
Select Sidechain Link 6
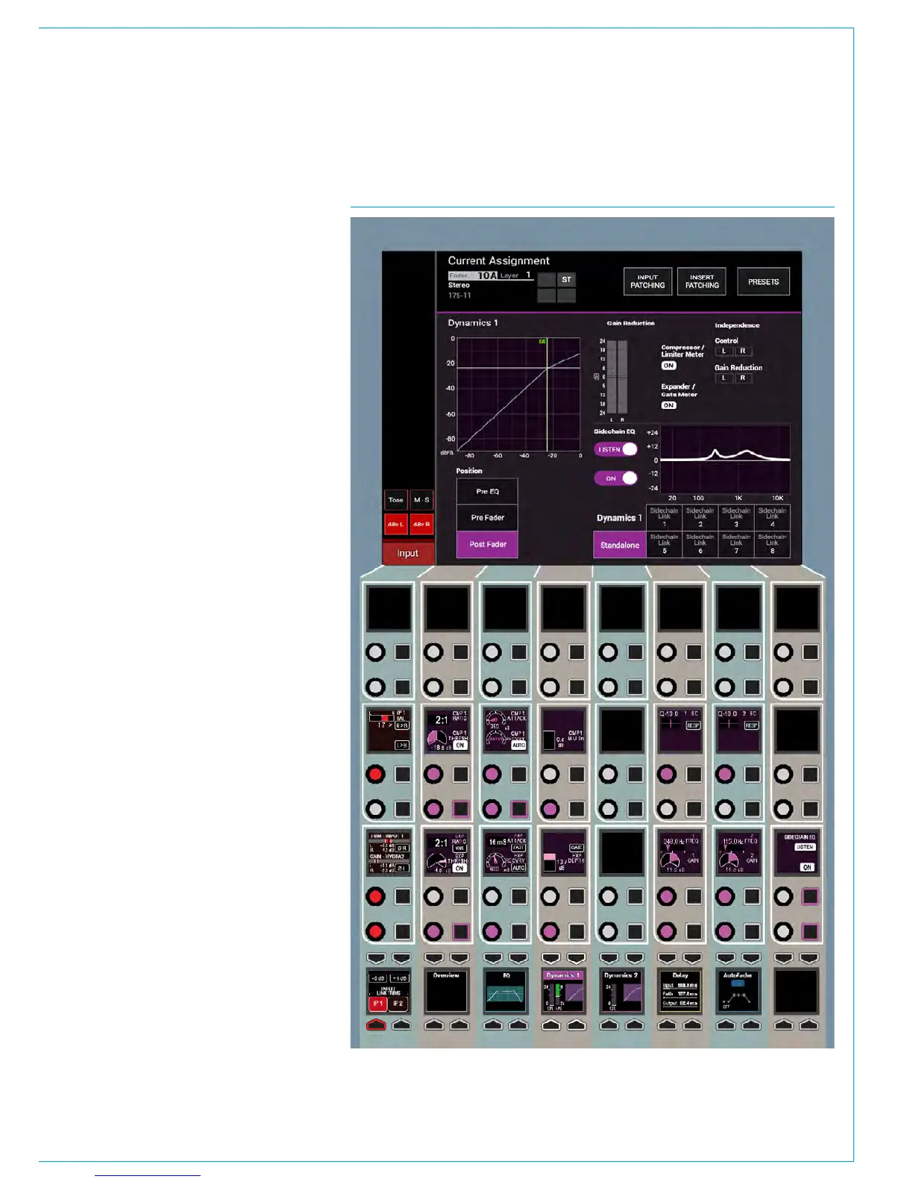(x=700, y=544)
